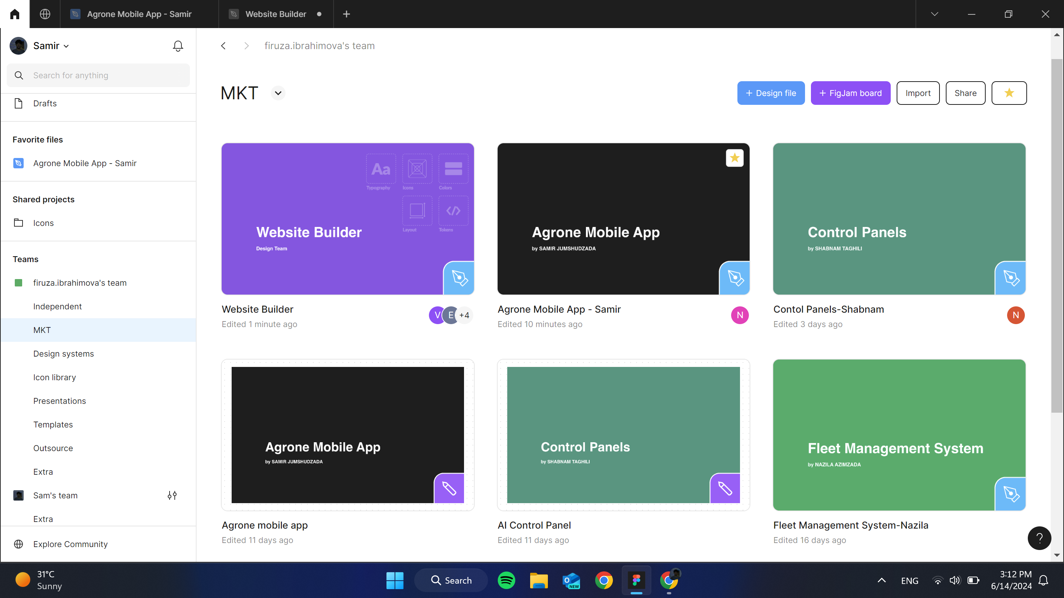Open the Agrone mobile app FigJam thumbnail
The height and width of the screenshot is (598, 1064).
(347, 435)
